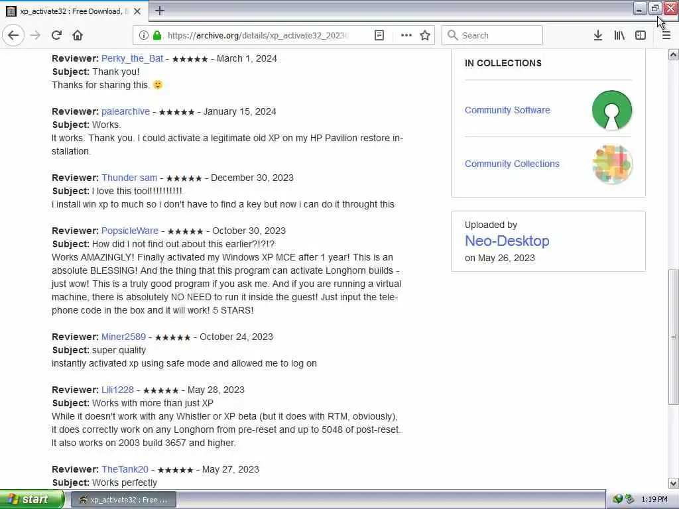Open the Library menu

(x=619, y=35)
